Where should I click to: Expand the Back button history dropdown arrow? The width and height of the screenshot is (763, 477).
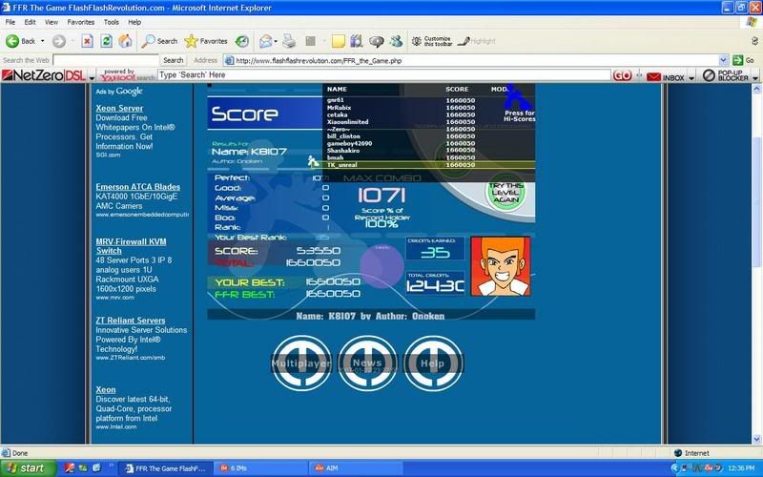pos(42,41)
